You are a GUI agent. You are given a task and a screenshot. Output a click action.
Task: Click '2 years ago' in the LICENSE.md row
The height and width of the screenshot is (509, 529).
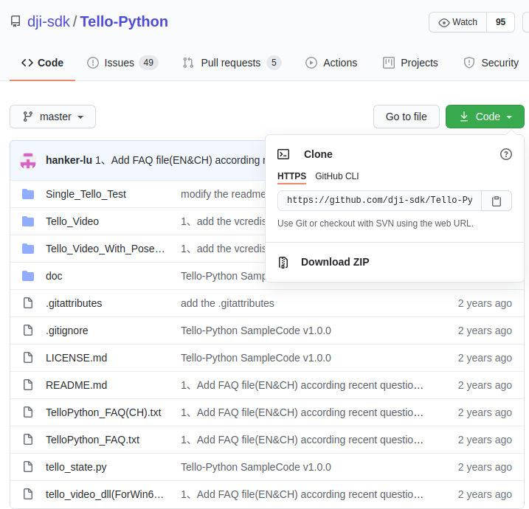[x=485, y=359]
